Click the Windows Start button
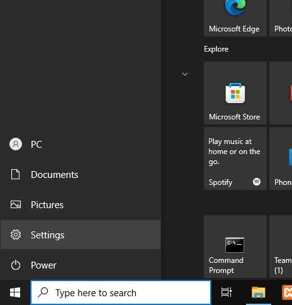This screenshot has width=292, height=305. pyautogui.click(x=15, y=292)
